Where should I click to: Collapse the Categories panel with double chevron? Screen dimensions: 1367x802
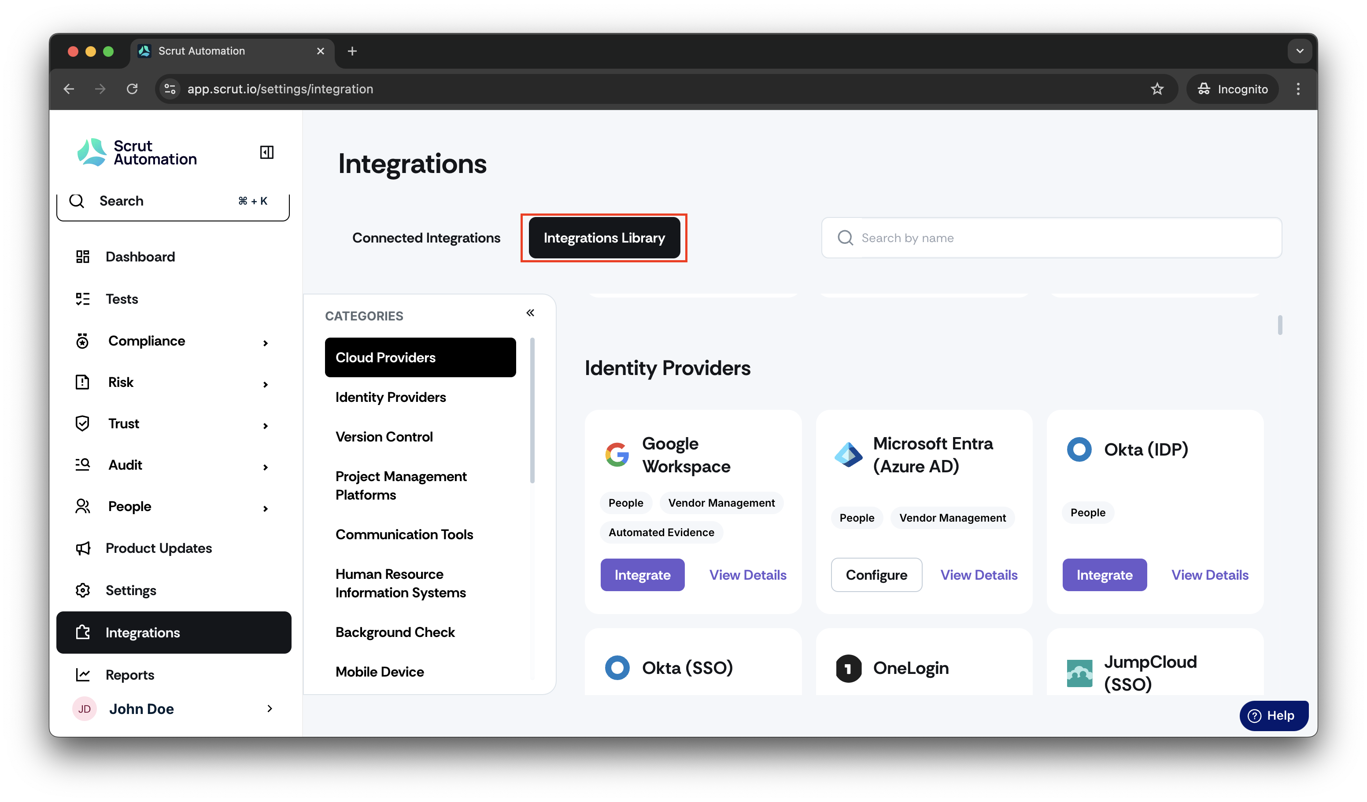pos(530,313)
